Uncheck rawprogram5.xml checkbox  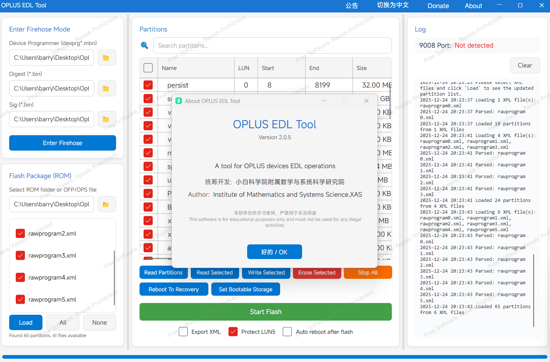click(21, 299)
